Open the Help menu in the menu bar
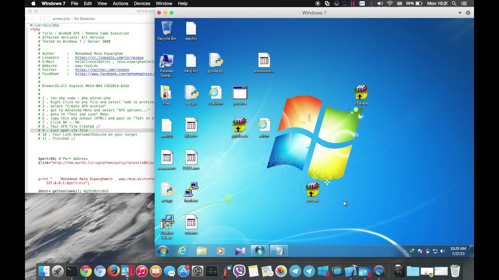Image resolution: width=499 pixels, height=280 pixels. point(183,3)
